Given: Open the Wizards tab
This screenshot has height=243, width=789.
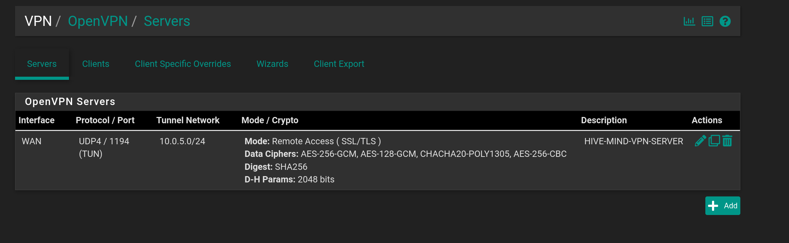Looking at the screenshot, I should tap(272, 64).
